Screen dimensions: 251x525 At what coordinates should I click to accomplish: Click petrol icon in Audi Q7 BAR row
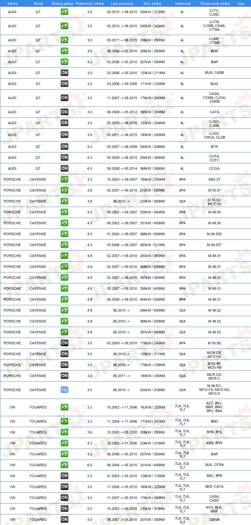(65, 62)
